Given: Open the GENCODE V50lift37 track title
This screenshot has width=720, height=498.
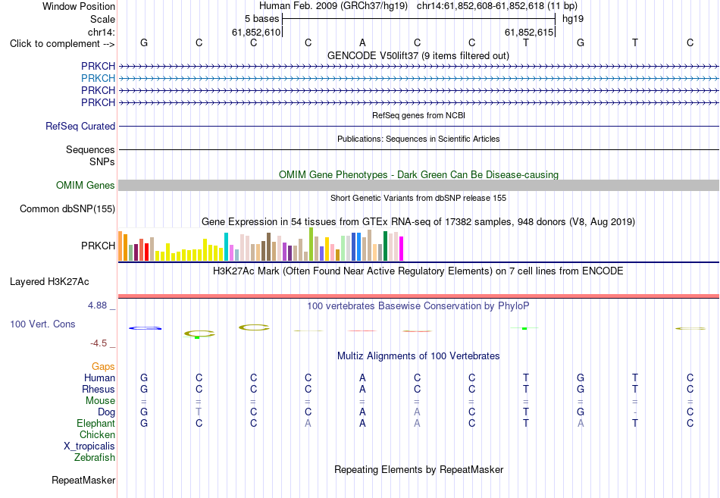Looking at the screenshot, I should [418, 55].
